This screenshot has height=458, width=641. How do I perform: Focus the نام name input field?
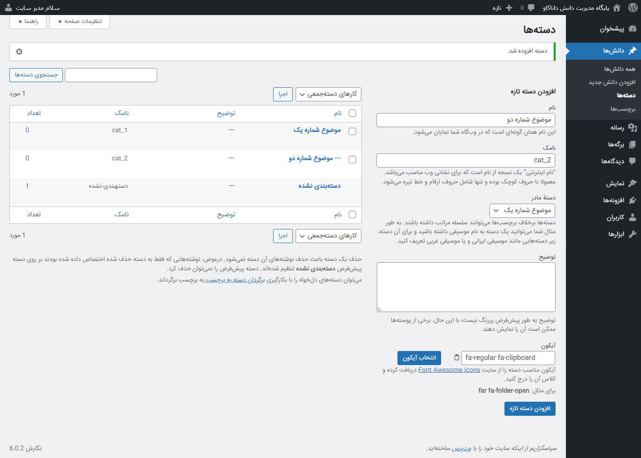465,120
